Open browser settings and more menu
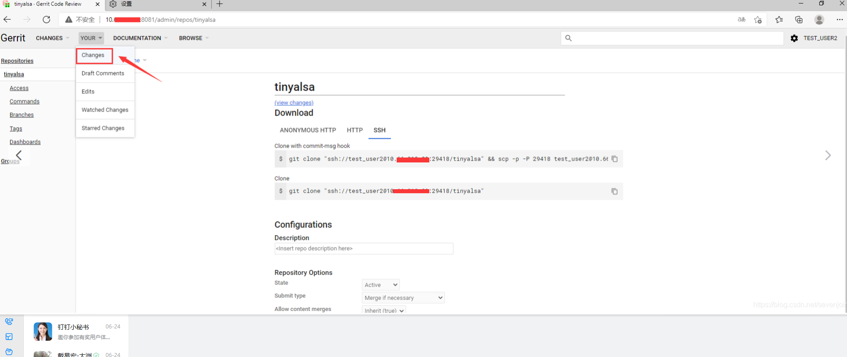 click(839, 20)
